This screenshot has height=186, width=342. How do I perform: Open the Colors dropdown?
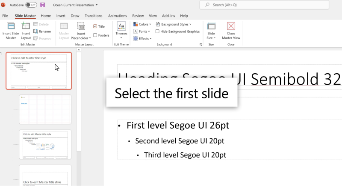142,24
